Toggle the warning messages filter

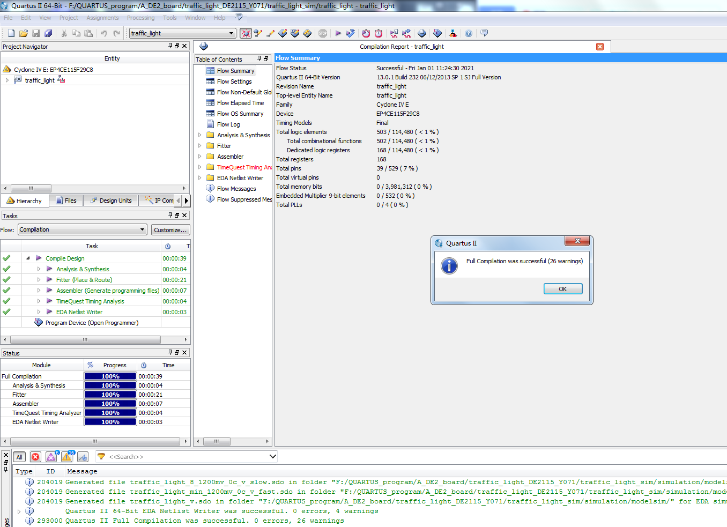[x=67, y=457]
